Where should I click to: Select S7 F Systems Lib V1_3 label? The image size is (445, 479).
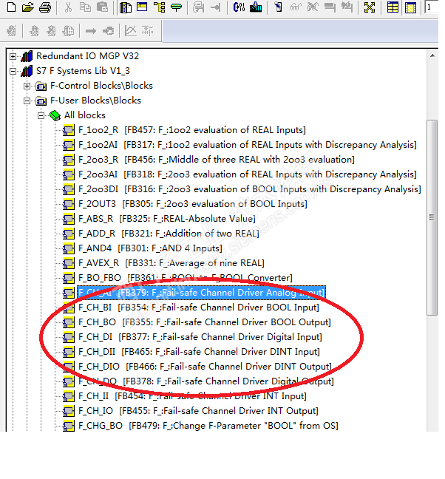click(x=83, y=71)
